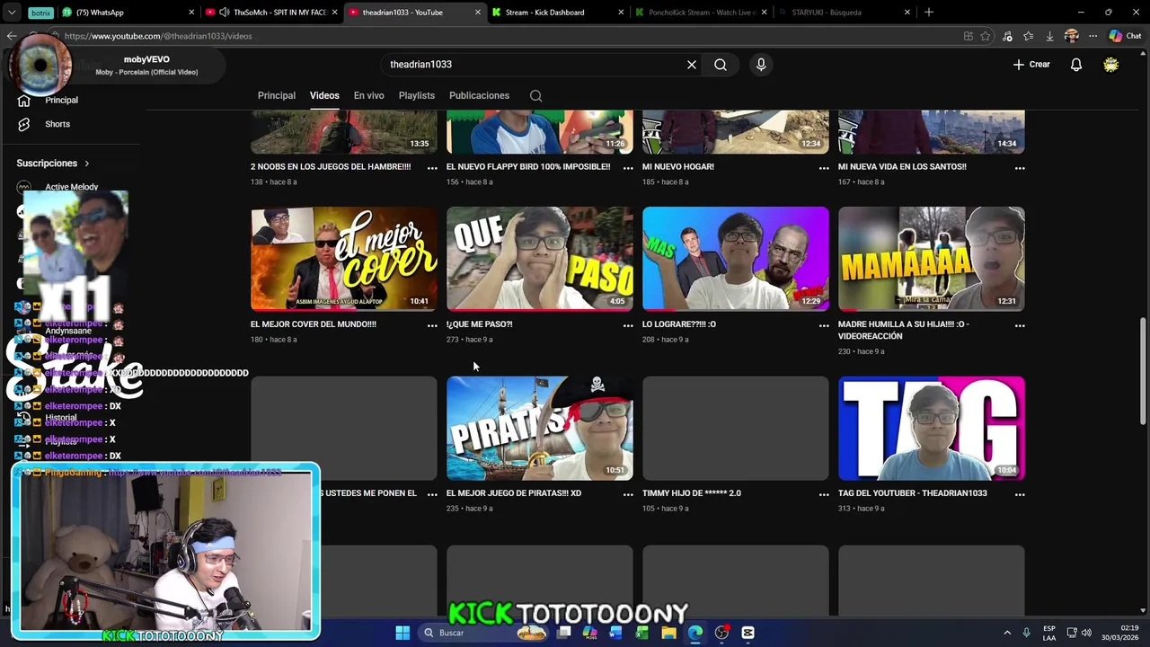Open options for ¡¿QUE ME PASO?! video
1150x647 pixels.
point(628,325)
